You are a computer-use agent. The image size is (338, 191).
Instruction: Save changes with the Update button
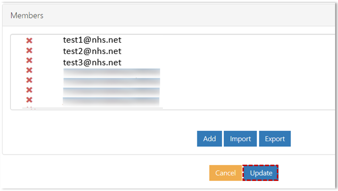coord(261,173)
